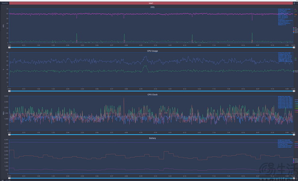Screen dimensions: 298x181
Task: Click the 60 value on FPS y-axis
Action: [7, 14]
